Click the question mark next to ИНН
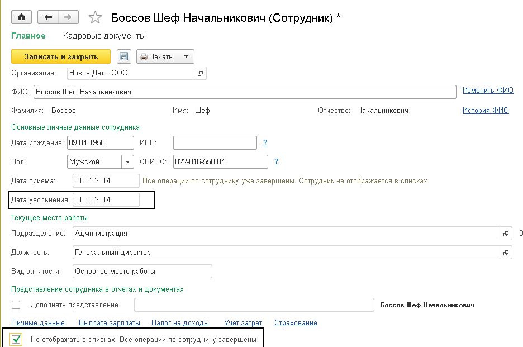Viewport: 523px width, 347px height. pyautogui.click(x=265, y=143)
